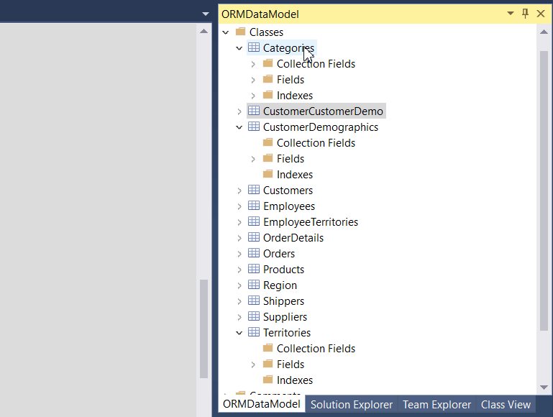Click the Indexes folder icon under Categories
553x417 pixels.
(x=268, y=95)
